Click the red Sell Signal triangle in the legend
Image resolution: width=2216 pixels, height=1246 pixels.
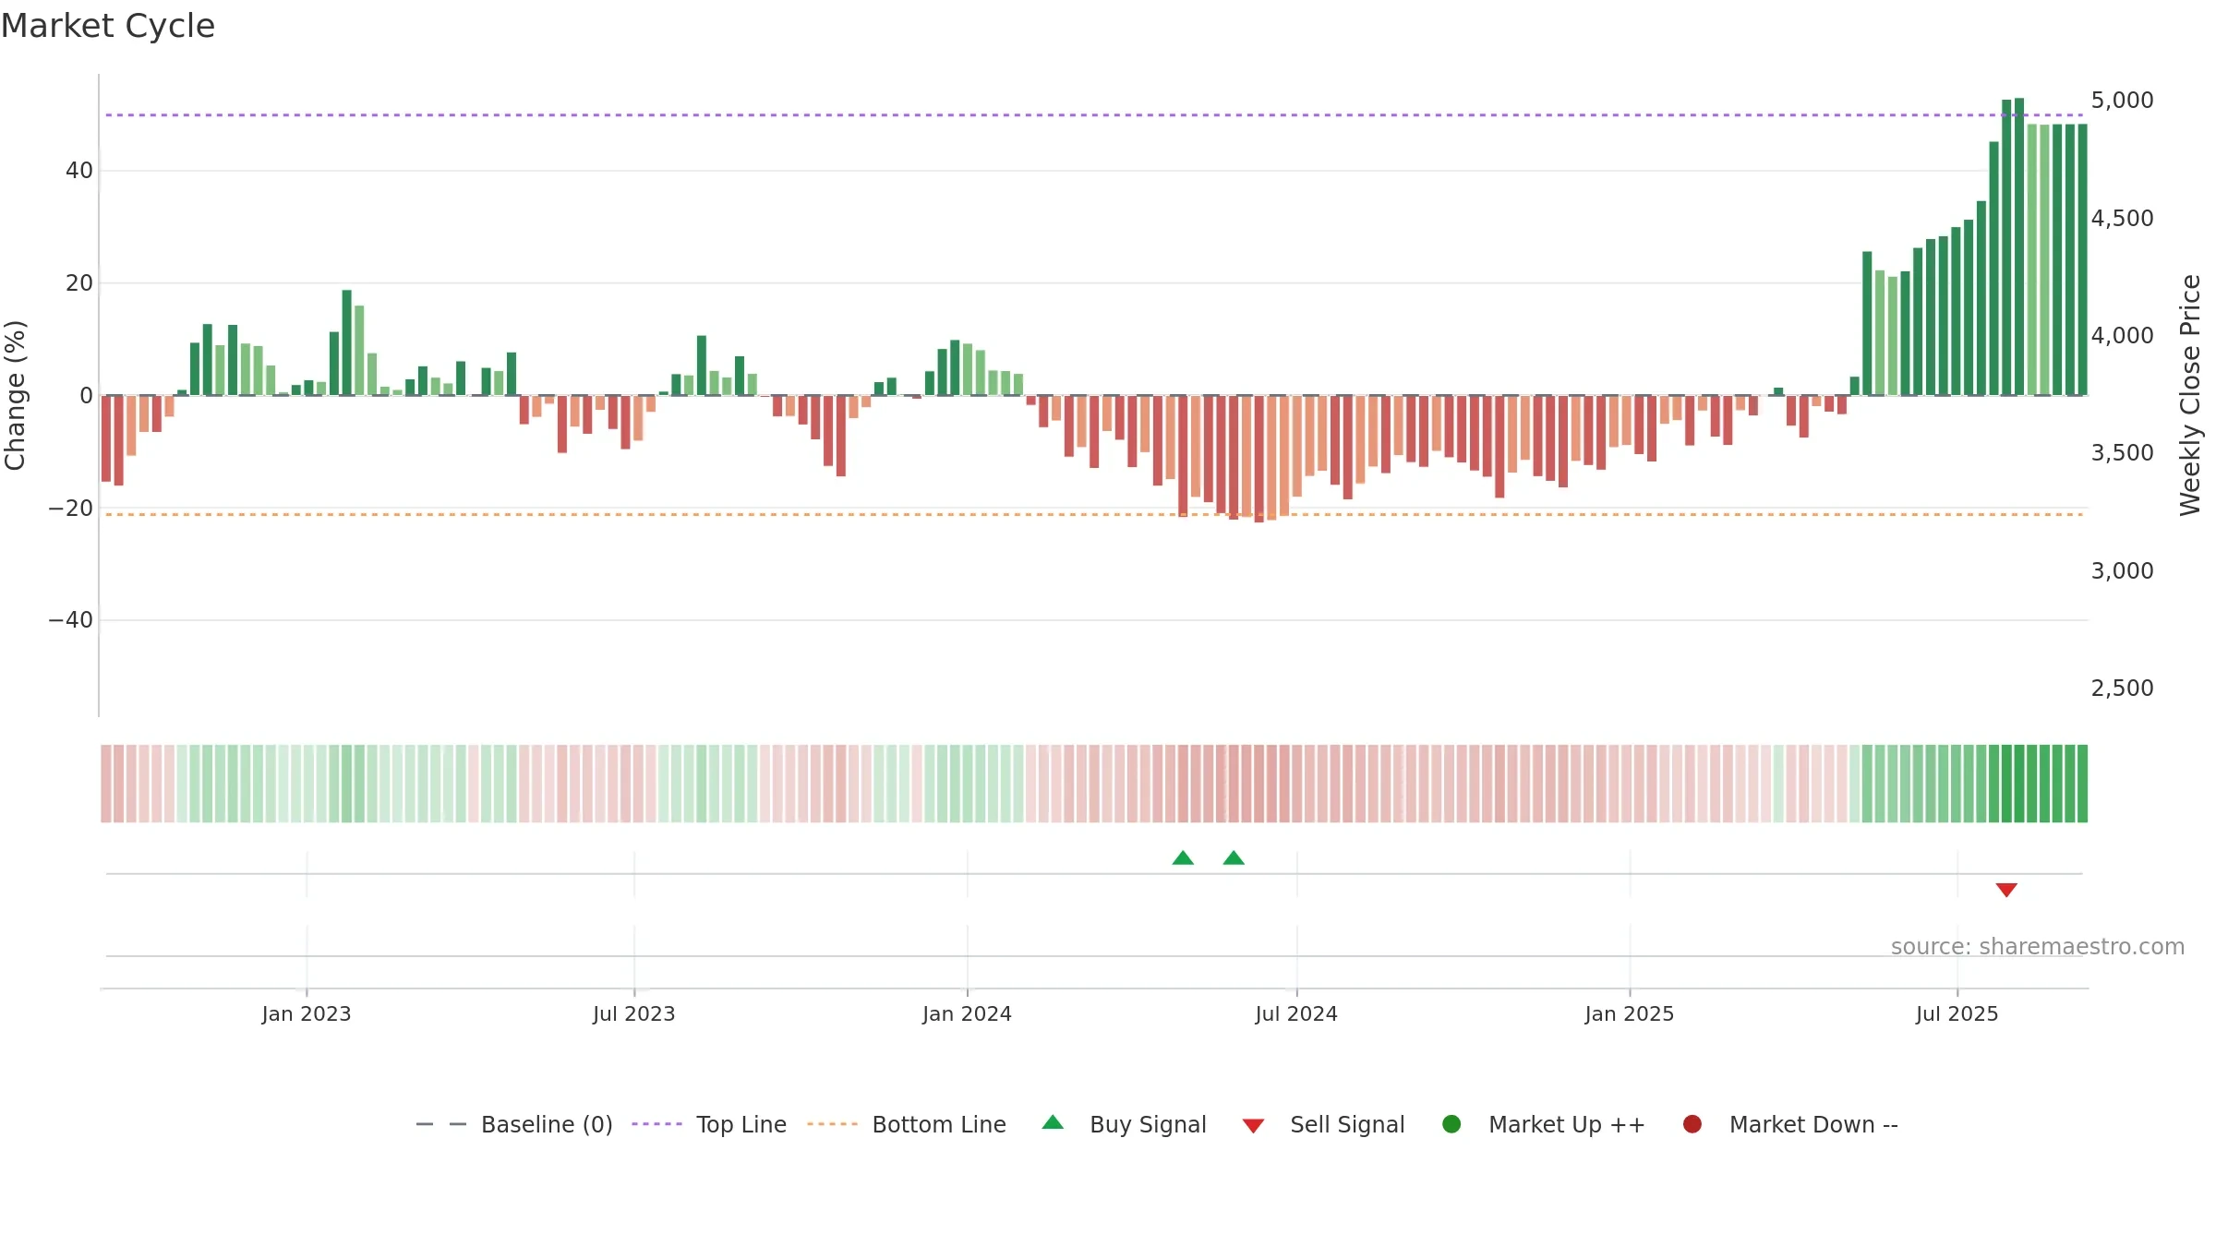1253,1126
